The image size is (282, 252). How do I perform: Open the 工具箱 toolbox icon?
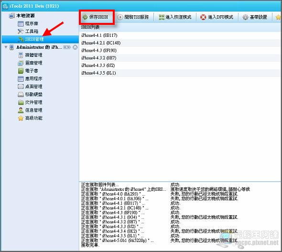click(x=21, y=31)
